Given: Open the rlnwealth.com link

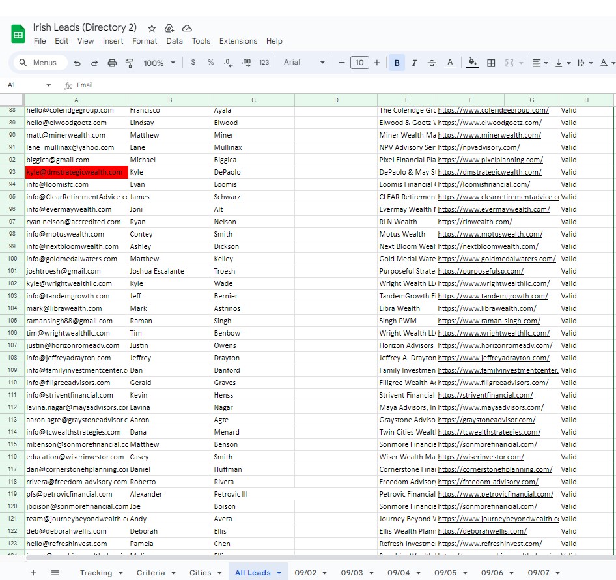Looking at the screenshot, I should (475, 222).
